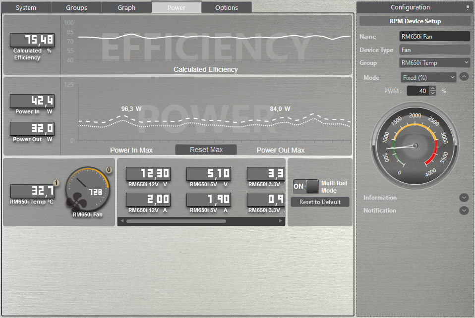Click the Power In Max label
Viewport: 475px width, 318px height.
pos(131,150)
